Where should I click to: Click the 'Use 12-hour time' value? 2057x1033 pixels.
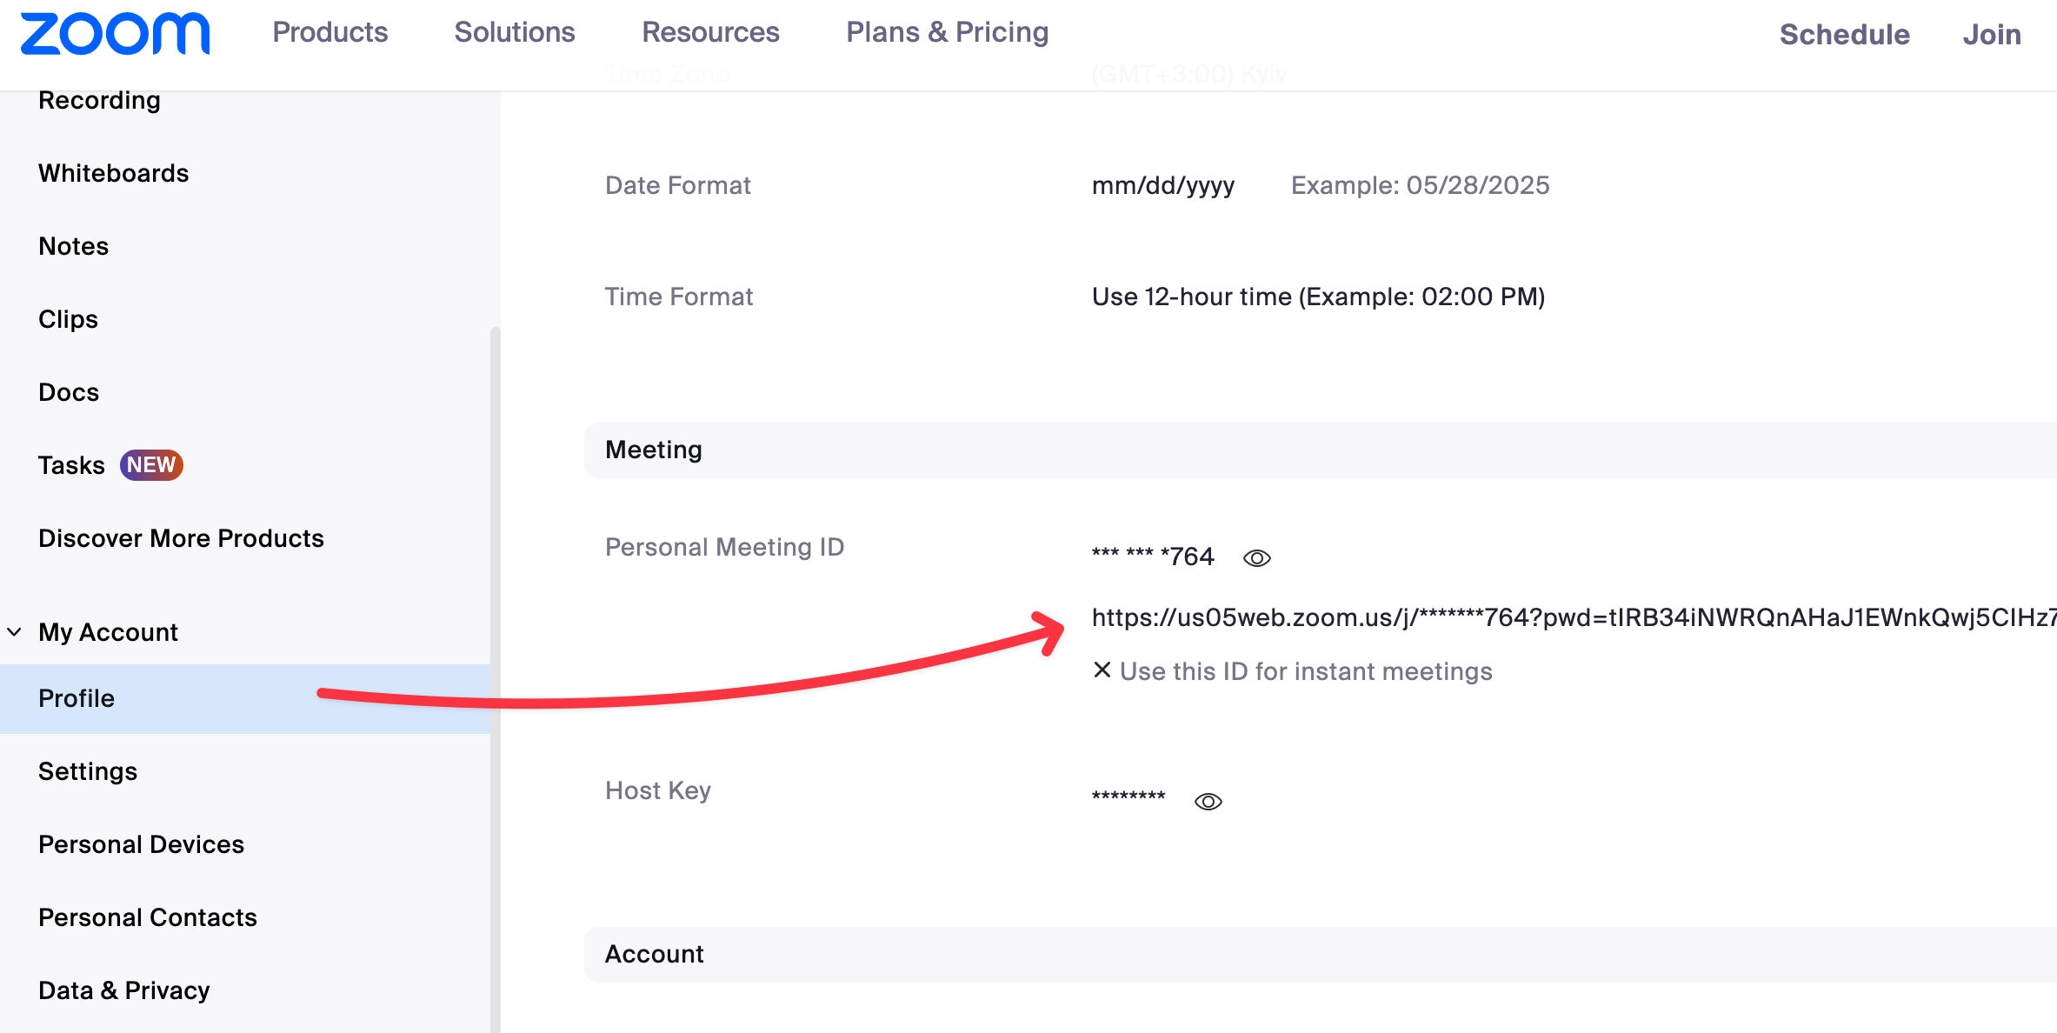[1318, 297]
